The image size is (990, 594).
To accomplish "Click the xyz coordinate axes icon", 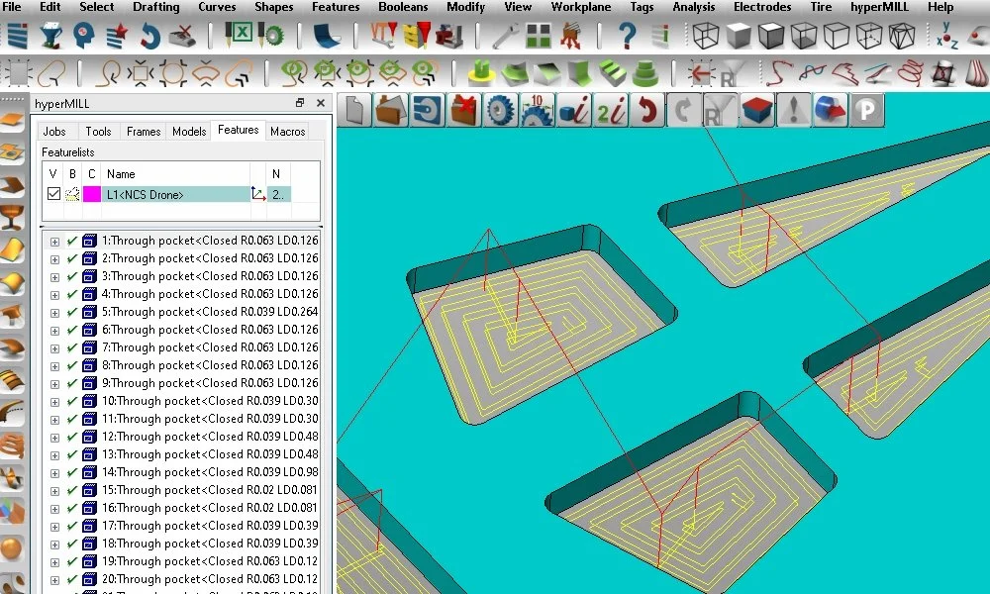I will pos(947,36).
